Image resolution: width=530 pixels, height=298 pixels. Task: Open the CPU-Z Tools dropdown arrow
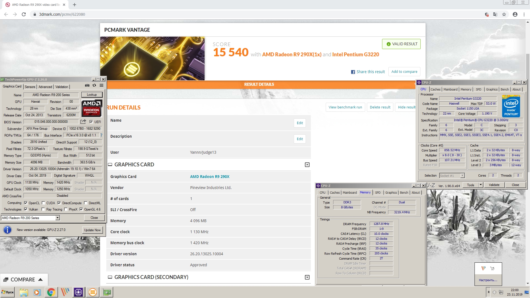481,185
